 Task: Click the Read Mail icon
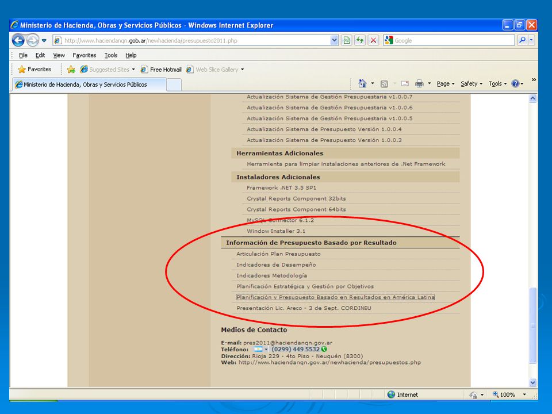[x=405, y=83]
